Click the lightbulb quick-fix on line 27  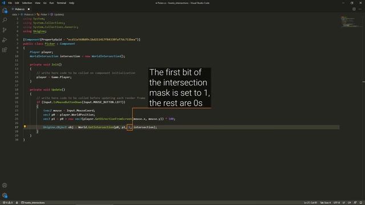pyautogui.click(x=25, y=126)
